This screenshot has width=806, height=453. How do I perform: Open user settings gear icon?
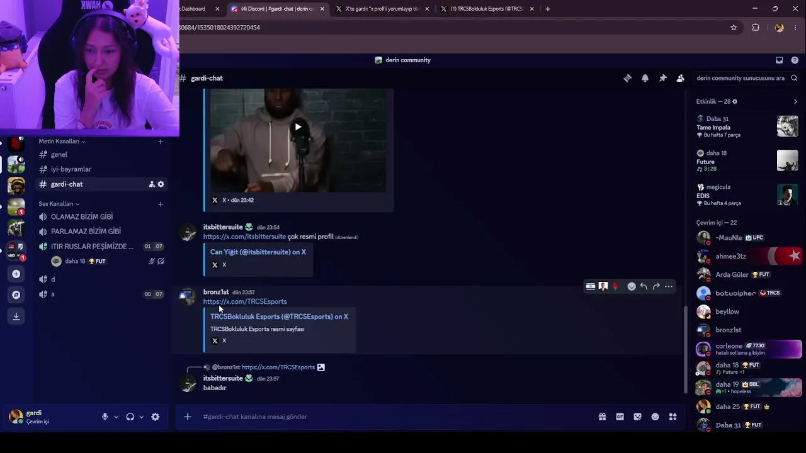point(156,417)
